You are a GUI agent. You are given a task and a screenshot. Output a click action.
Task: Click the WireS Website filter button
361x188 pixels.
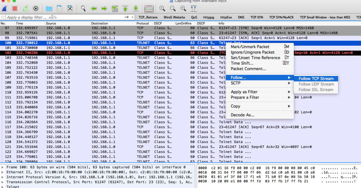(x=174, y=17)
